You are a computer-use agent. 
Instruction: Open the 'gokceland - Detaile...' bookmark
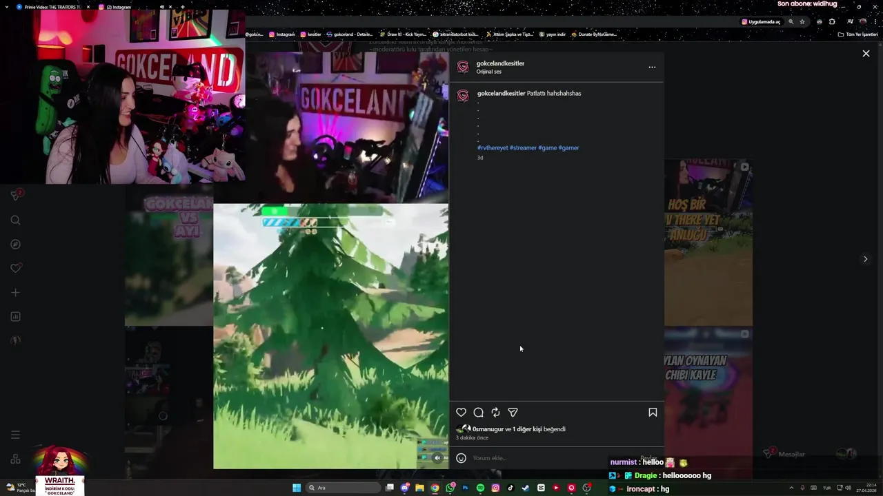[349, 34]
